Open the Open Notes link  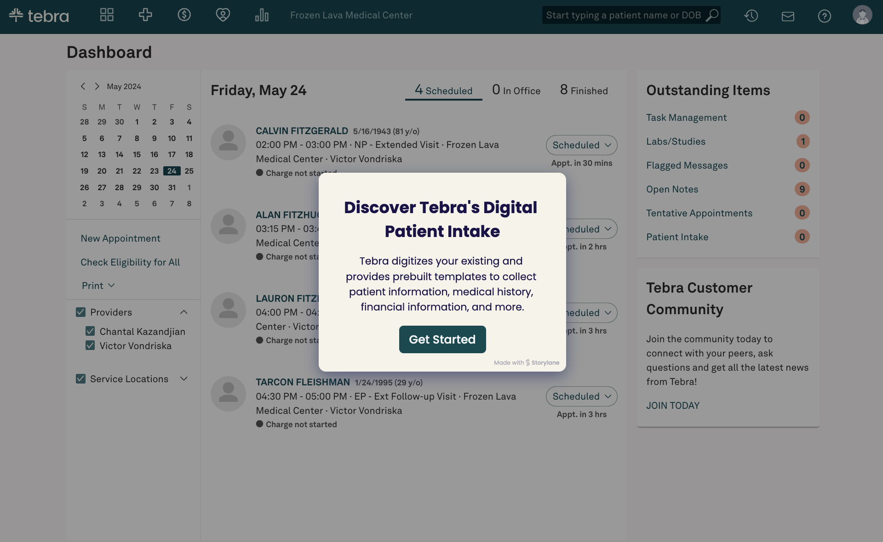tap(672, 189)
